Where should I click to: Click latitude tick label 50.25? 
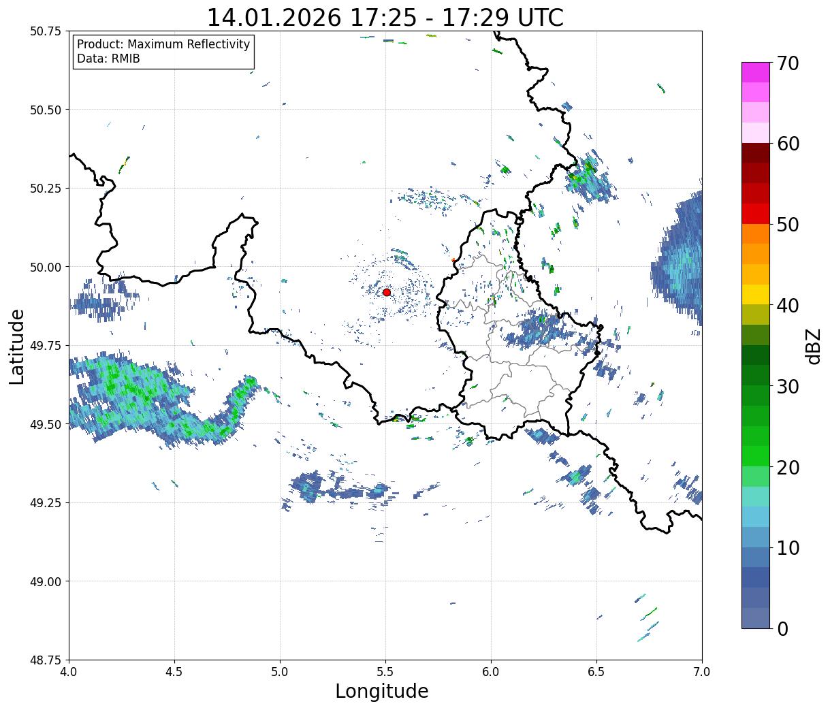click(46, 189)
